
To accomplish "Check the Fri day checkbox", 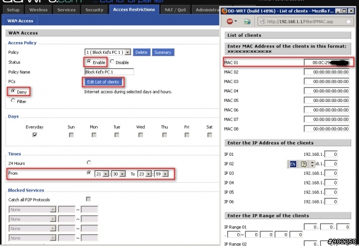I will coord(187,135).
